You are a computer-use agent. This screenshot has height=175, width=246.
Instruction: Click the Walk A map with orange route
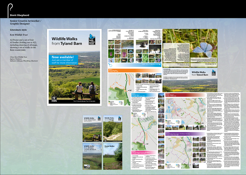(x=121, y=89)
